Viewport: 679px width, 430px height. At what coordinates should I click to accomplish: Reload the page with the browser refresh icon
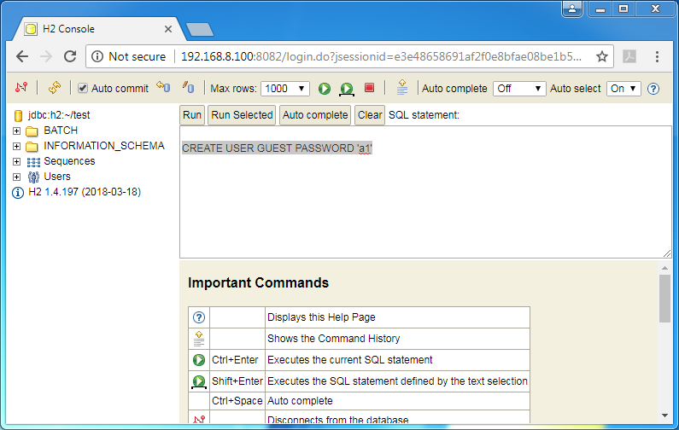[x=70, y=56]
